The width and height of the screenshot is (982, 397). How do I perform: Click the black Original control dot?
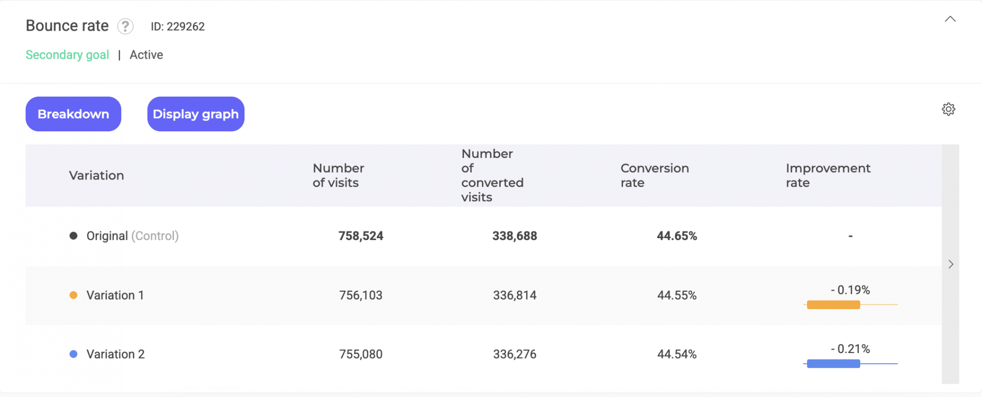74,236
